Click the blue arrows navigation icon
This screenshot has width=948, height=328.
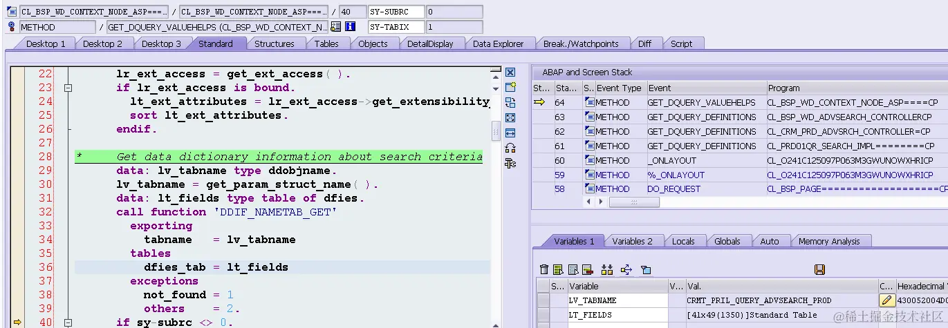pyautogui.click(x=626, y=269)
